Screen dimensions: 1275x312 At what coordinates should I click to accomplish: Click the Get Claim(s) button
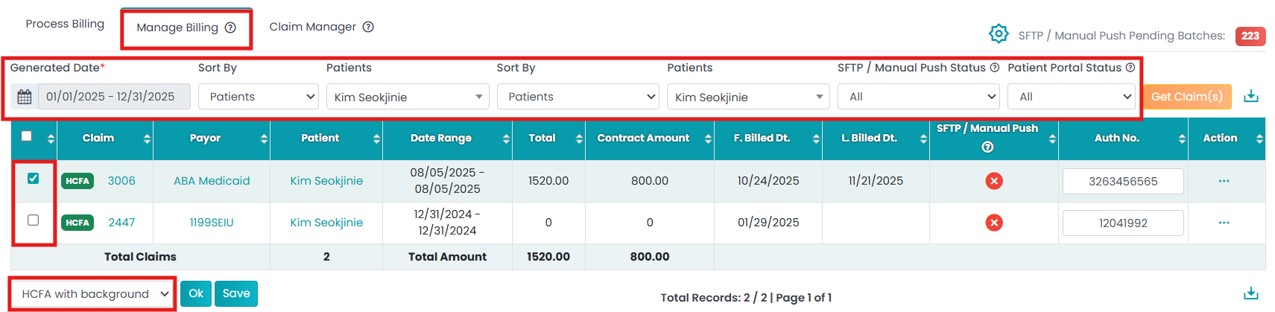[x=1186, y=97]
